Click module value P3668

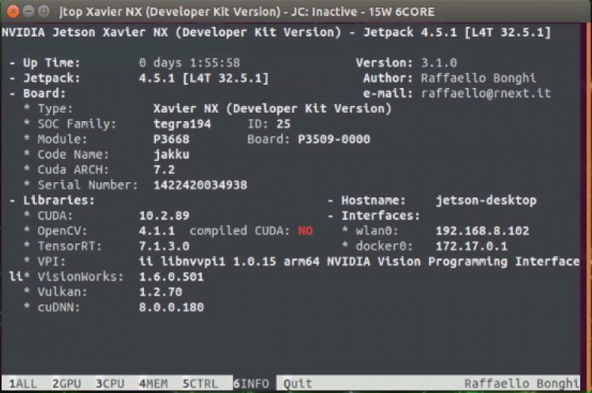pyautogui.click(x=172, y=139)
